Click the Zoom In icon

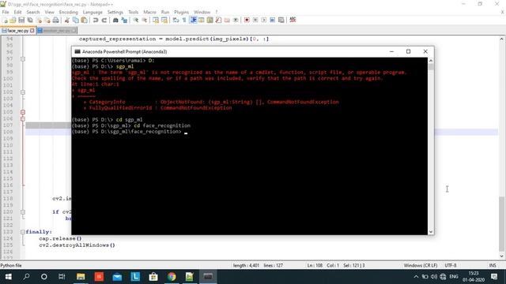tap(136, 20)
